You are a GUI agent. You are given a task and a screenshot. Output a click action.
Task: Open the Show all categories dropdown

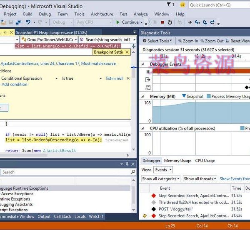click(x=160, y=179)
